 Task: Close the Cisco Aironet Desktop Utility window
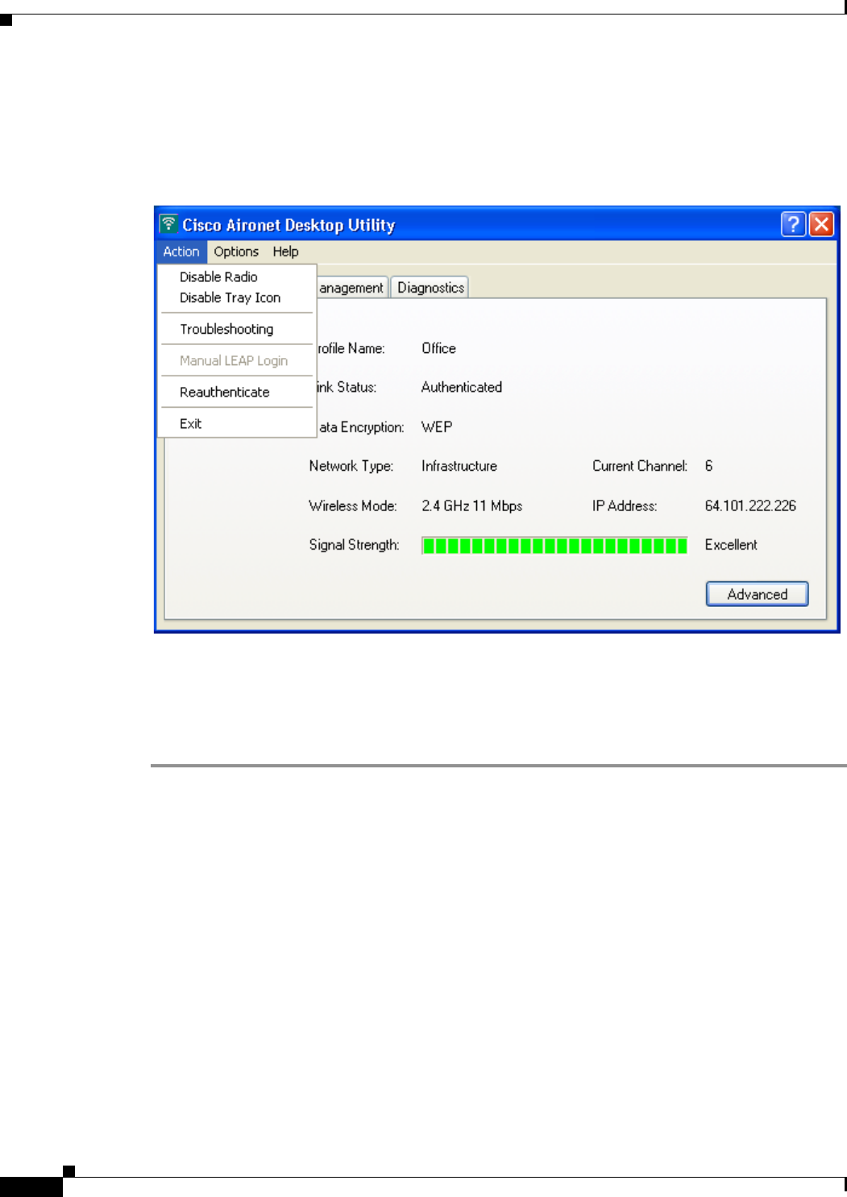(x=821, y=224)
